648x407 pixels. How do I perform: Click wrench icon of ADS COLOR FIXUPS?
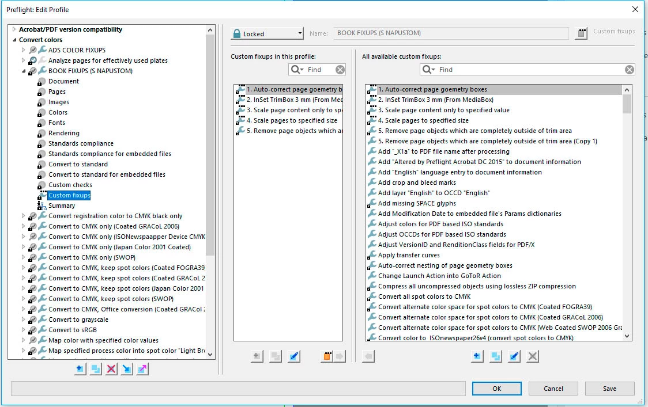pyautogui.click(x=42, y=50)
